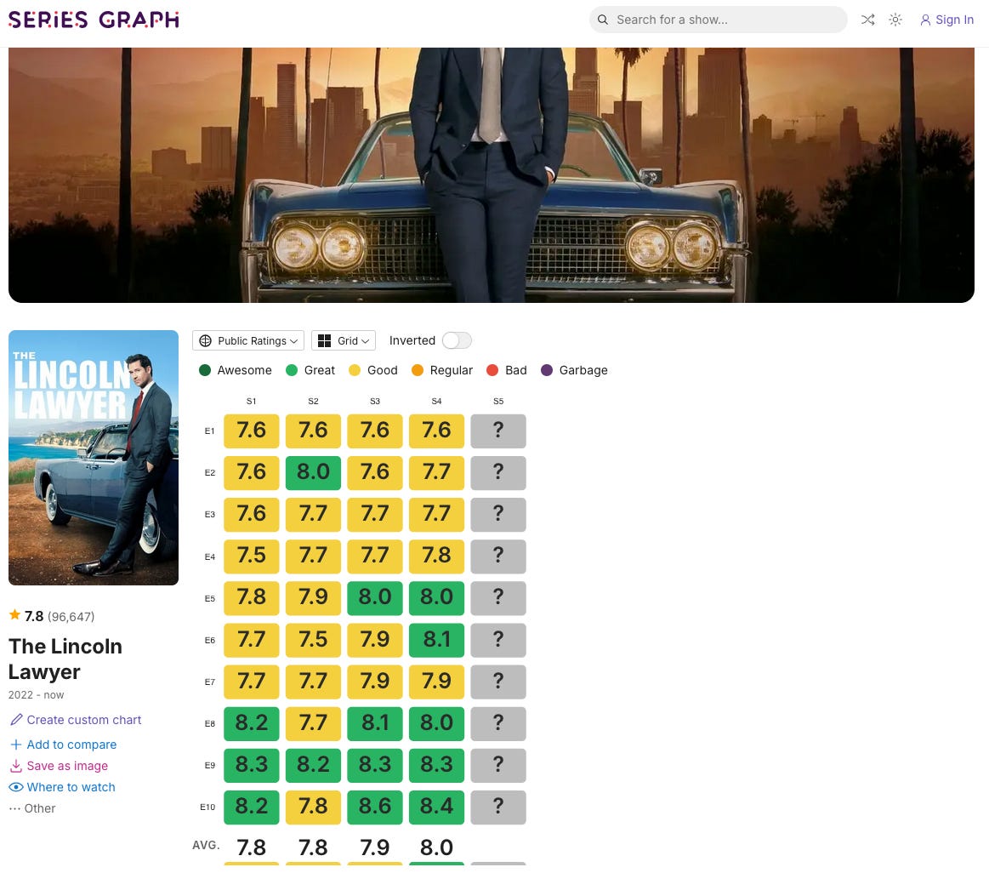
Task: Select S2 E10 rating cell 7.8
Action: 313,807
